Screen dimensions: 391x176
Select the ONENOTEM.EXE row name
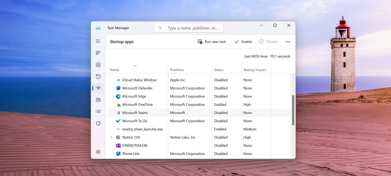point(135,145)
